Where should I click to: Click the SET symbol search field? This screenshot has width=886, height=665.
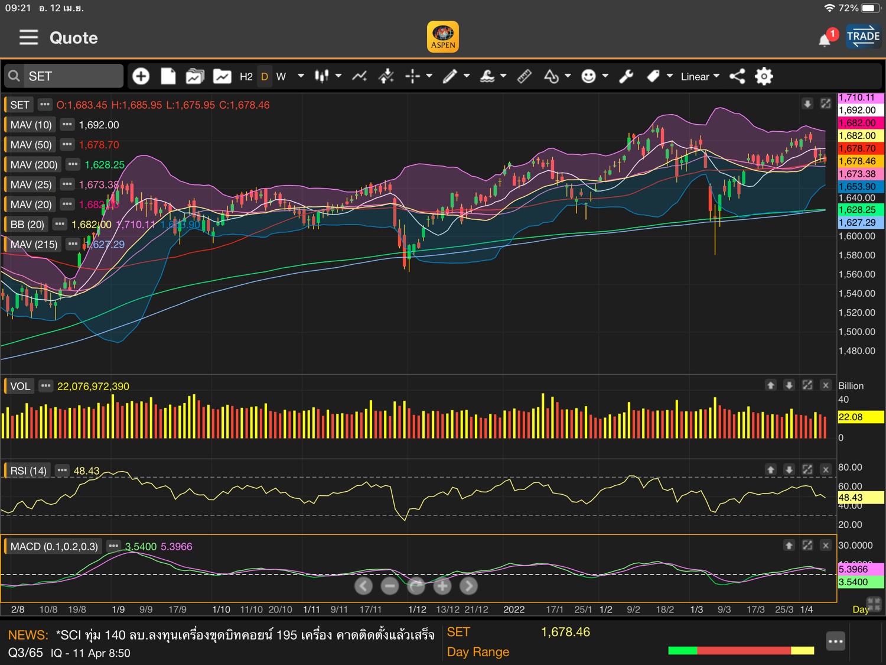tap(64, 76)
